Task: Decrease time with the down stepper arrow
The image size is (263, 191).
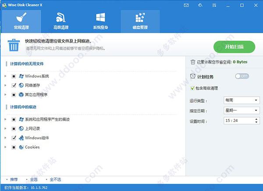Action: point(256,122)
